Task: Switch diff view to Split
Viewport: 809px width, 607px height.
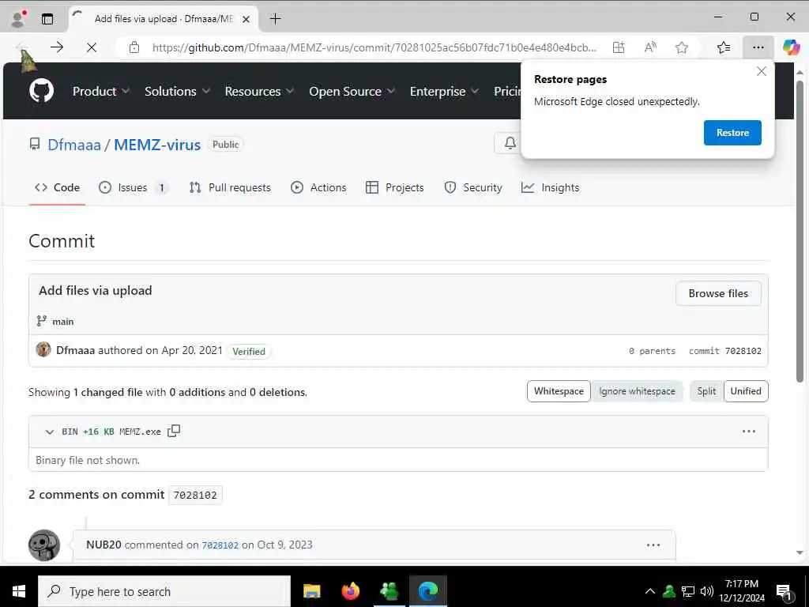Action: (x=706, y=391)
